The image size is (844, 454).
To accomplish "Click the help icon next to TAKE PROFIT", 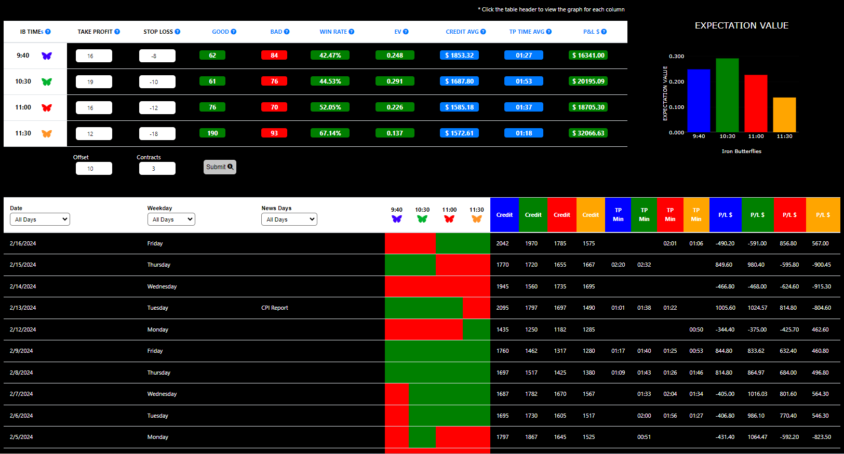I will point(117,32).
